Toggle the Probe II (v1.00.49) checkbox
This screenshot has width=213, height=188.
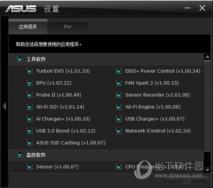(30, 95)
